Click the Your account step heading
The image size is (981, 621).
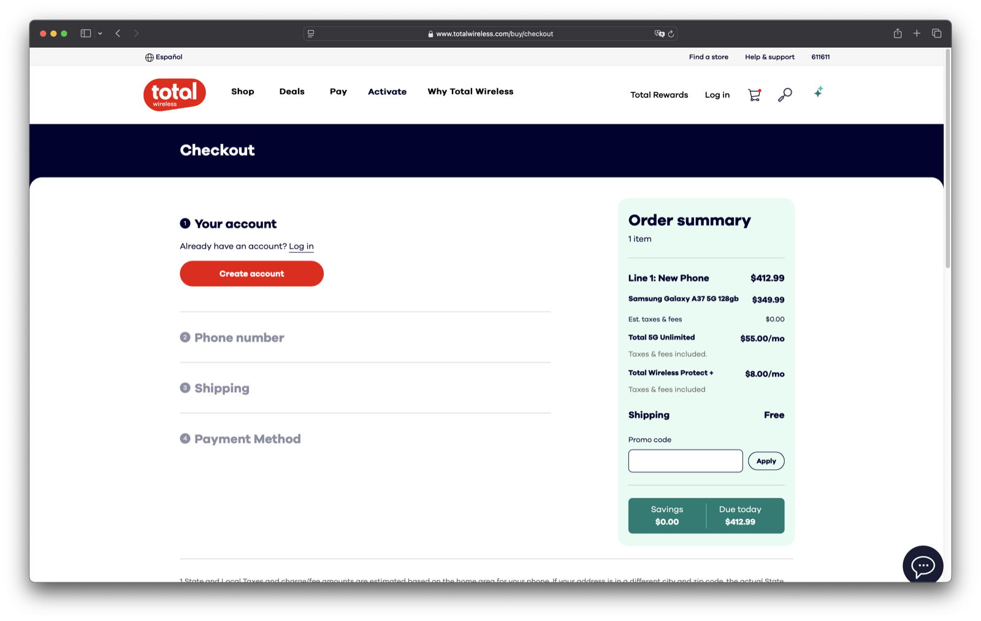(x=235, y=224)
